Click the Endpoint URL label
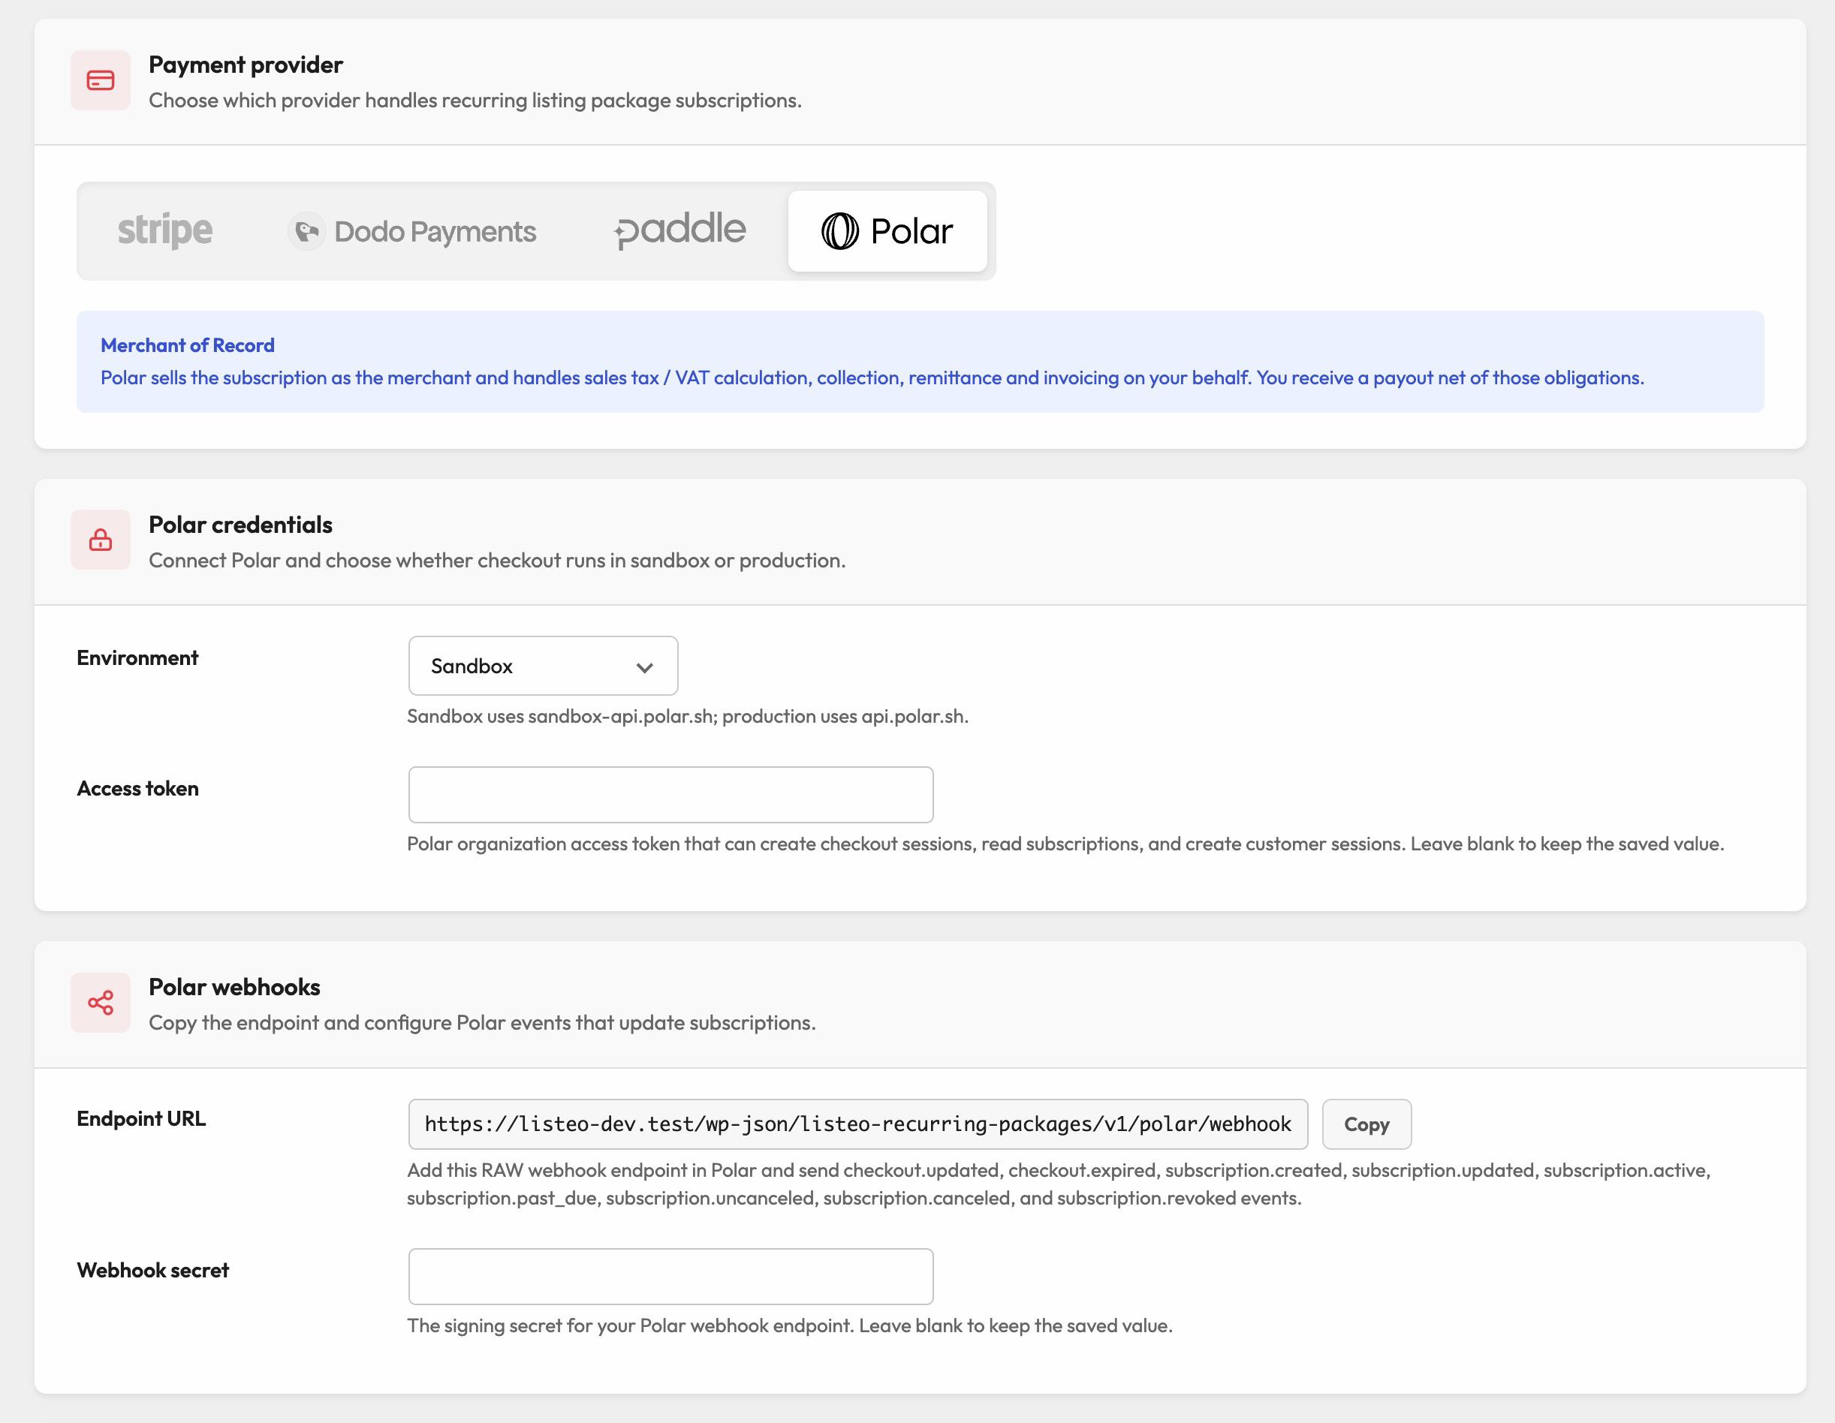Screen dimensions: 1835x1423 coord(141,1119)
